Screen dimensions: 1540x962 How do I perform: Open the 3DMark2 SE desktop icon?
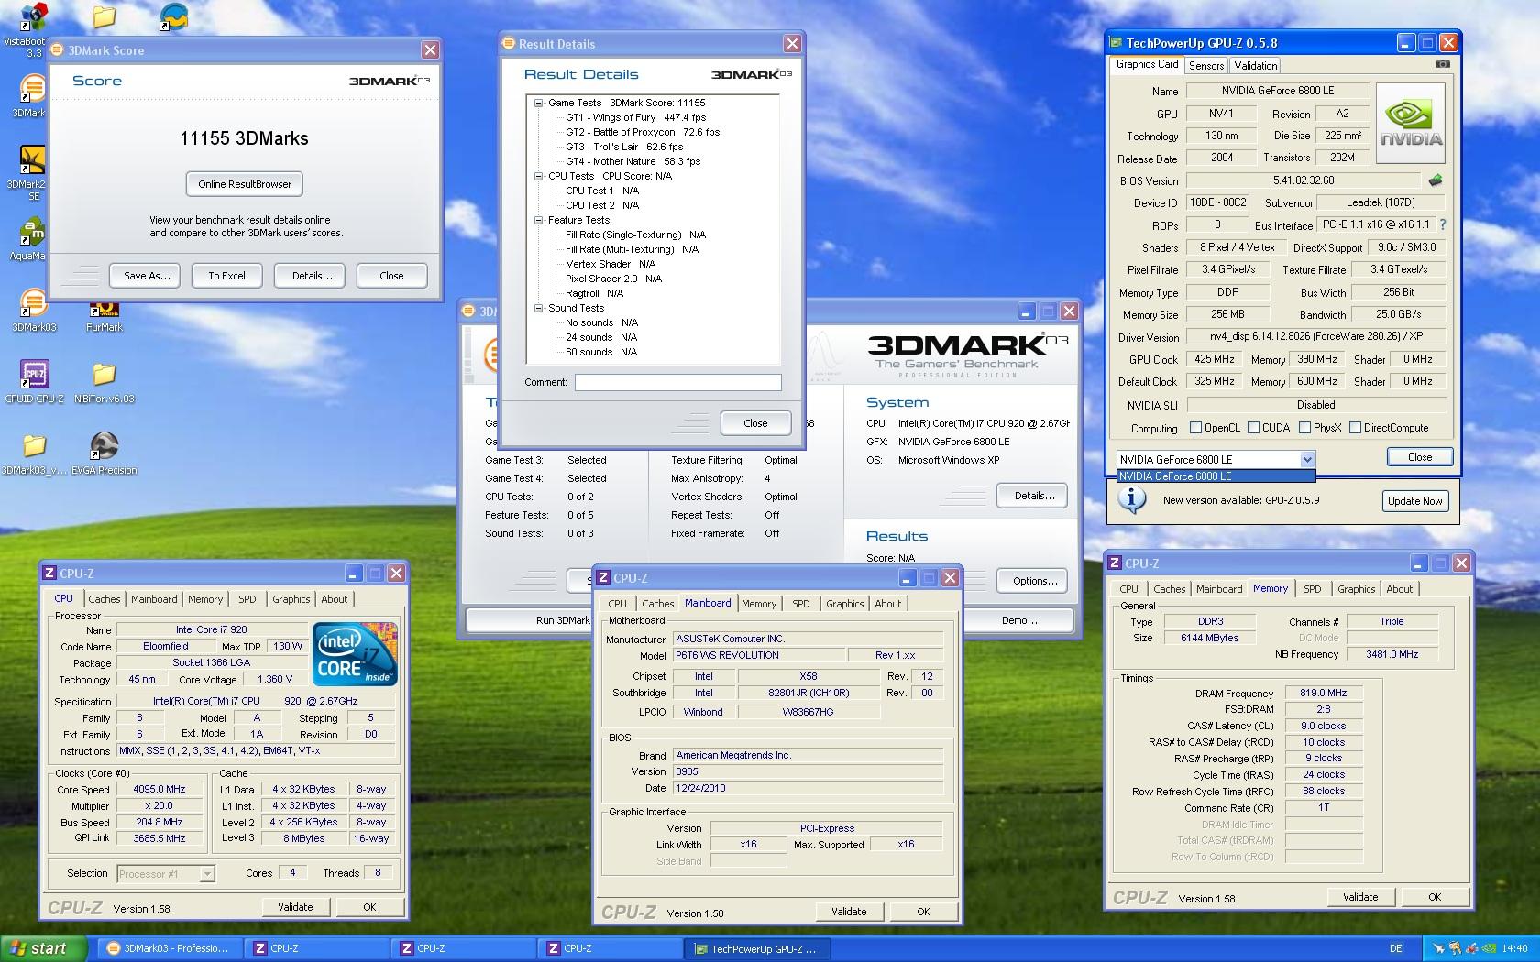(x=31, y=160)
